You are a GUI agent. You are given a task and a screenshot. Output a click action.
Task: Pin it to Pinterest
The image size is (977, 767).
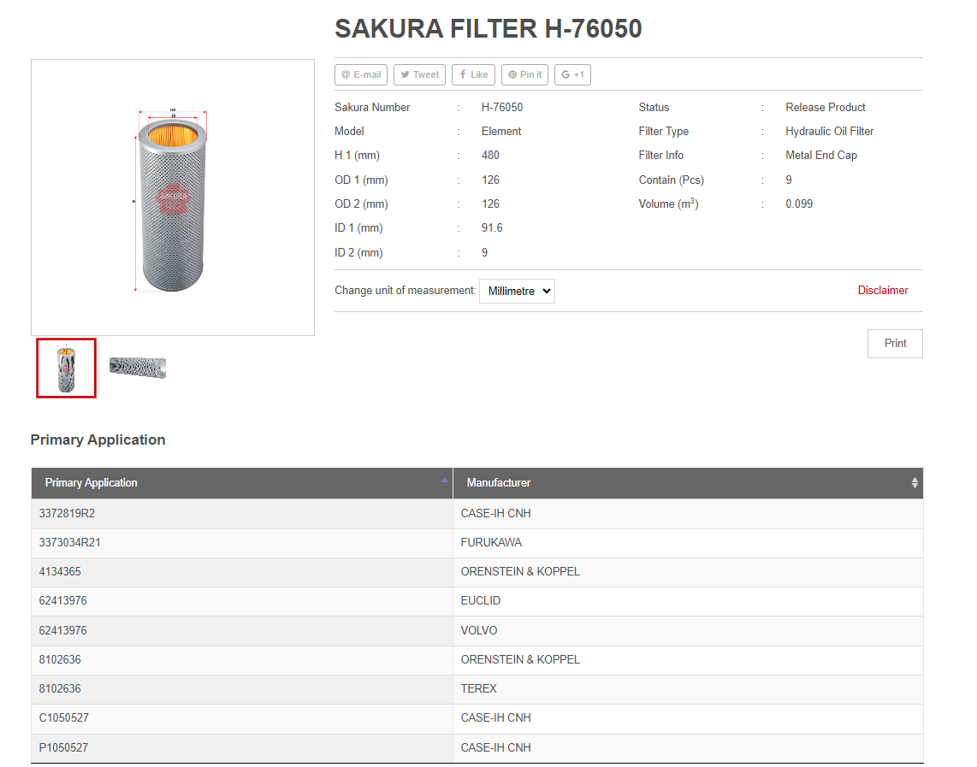tap(524, 75)
